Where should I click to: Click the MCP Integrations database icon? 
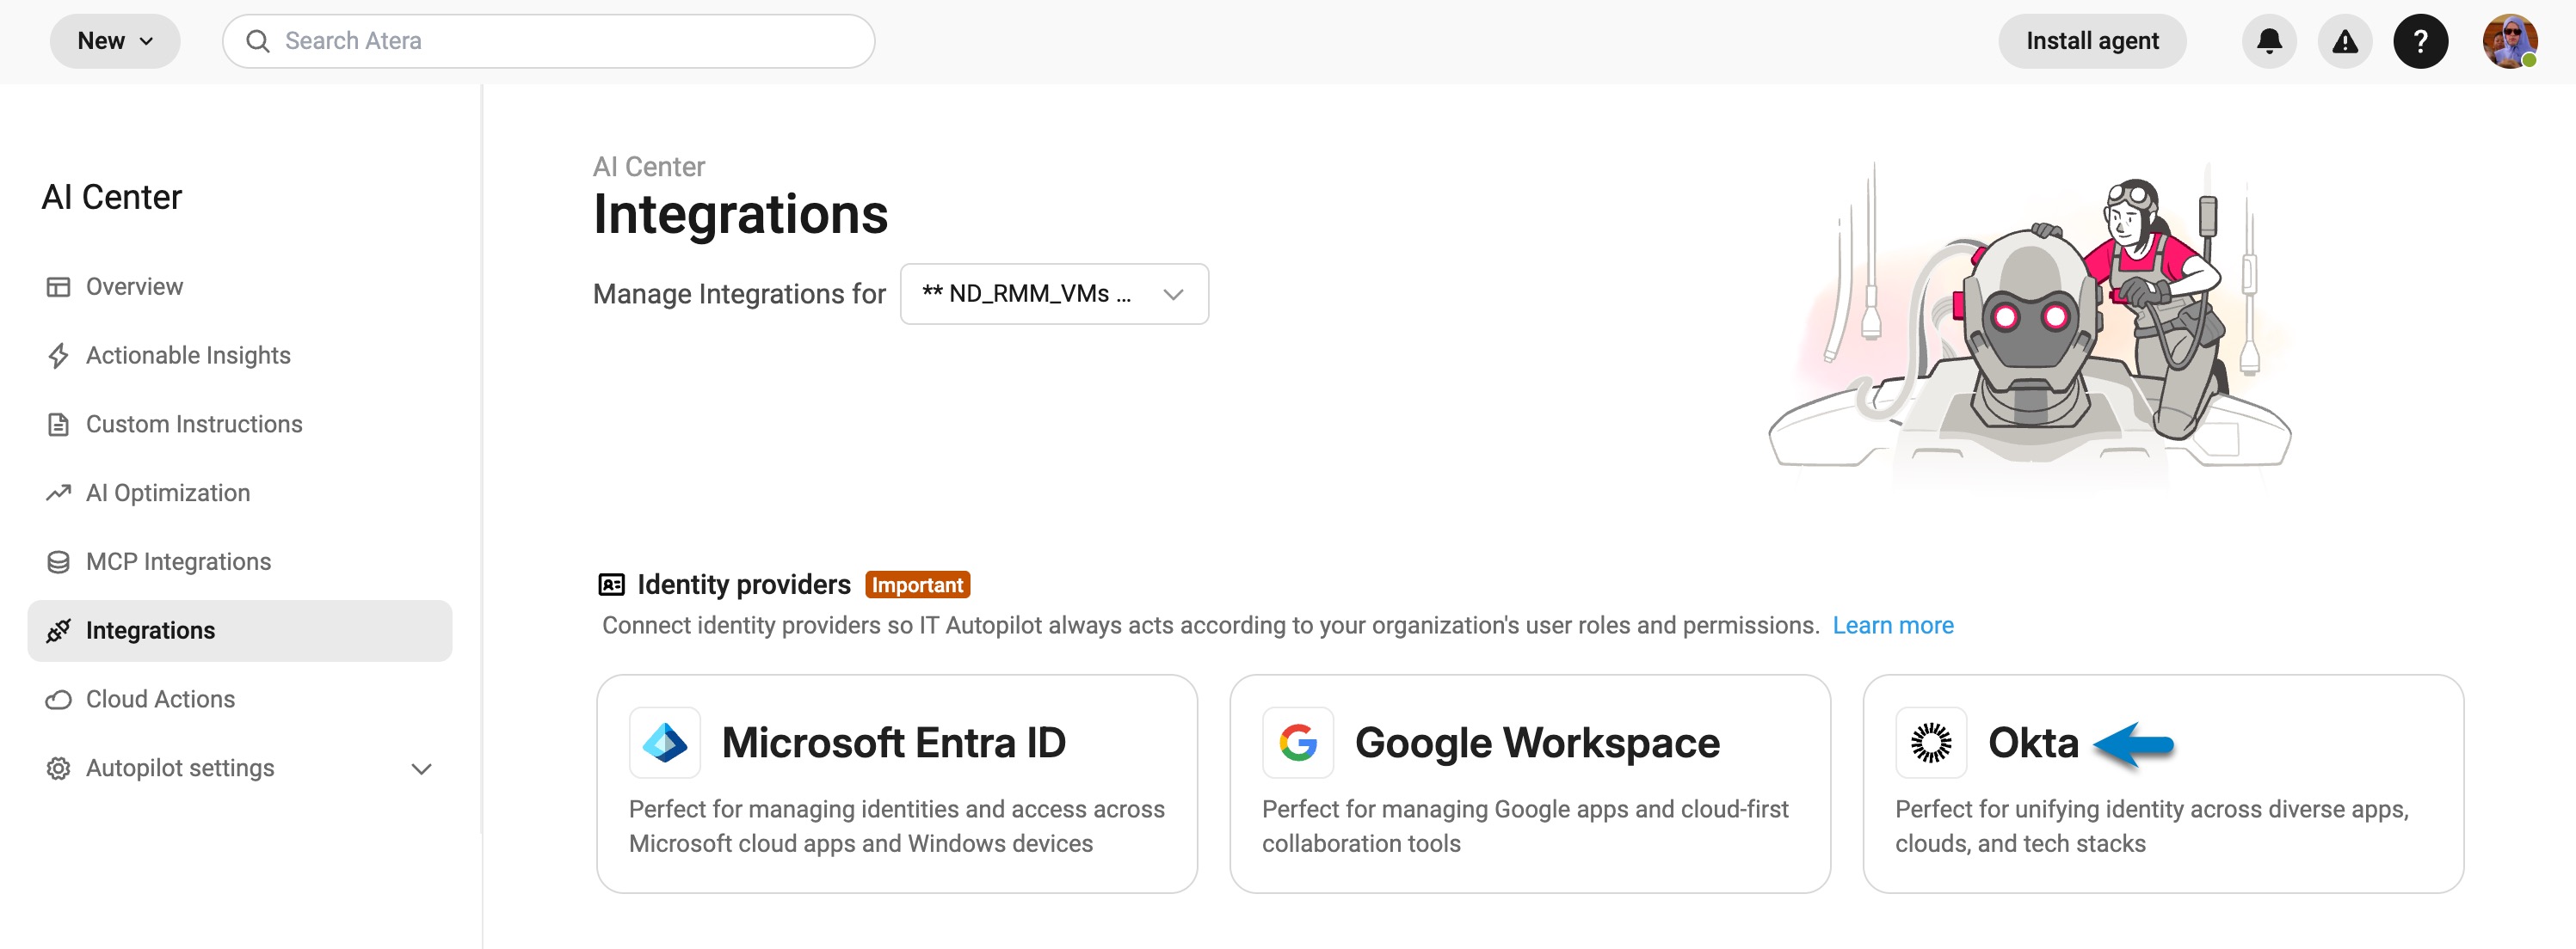pyautogui.click(x=58, y=562)
